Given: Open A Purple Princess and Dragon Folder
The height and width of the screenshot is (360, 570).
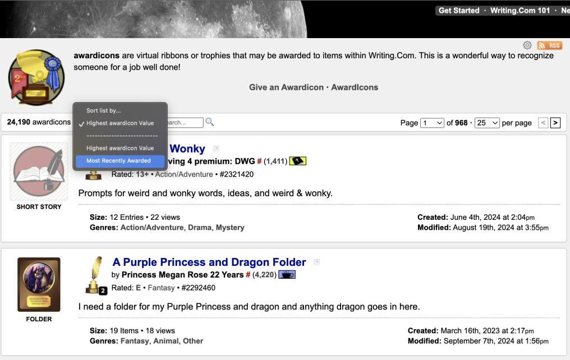Looking at the screenshot, I should 209,262.
